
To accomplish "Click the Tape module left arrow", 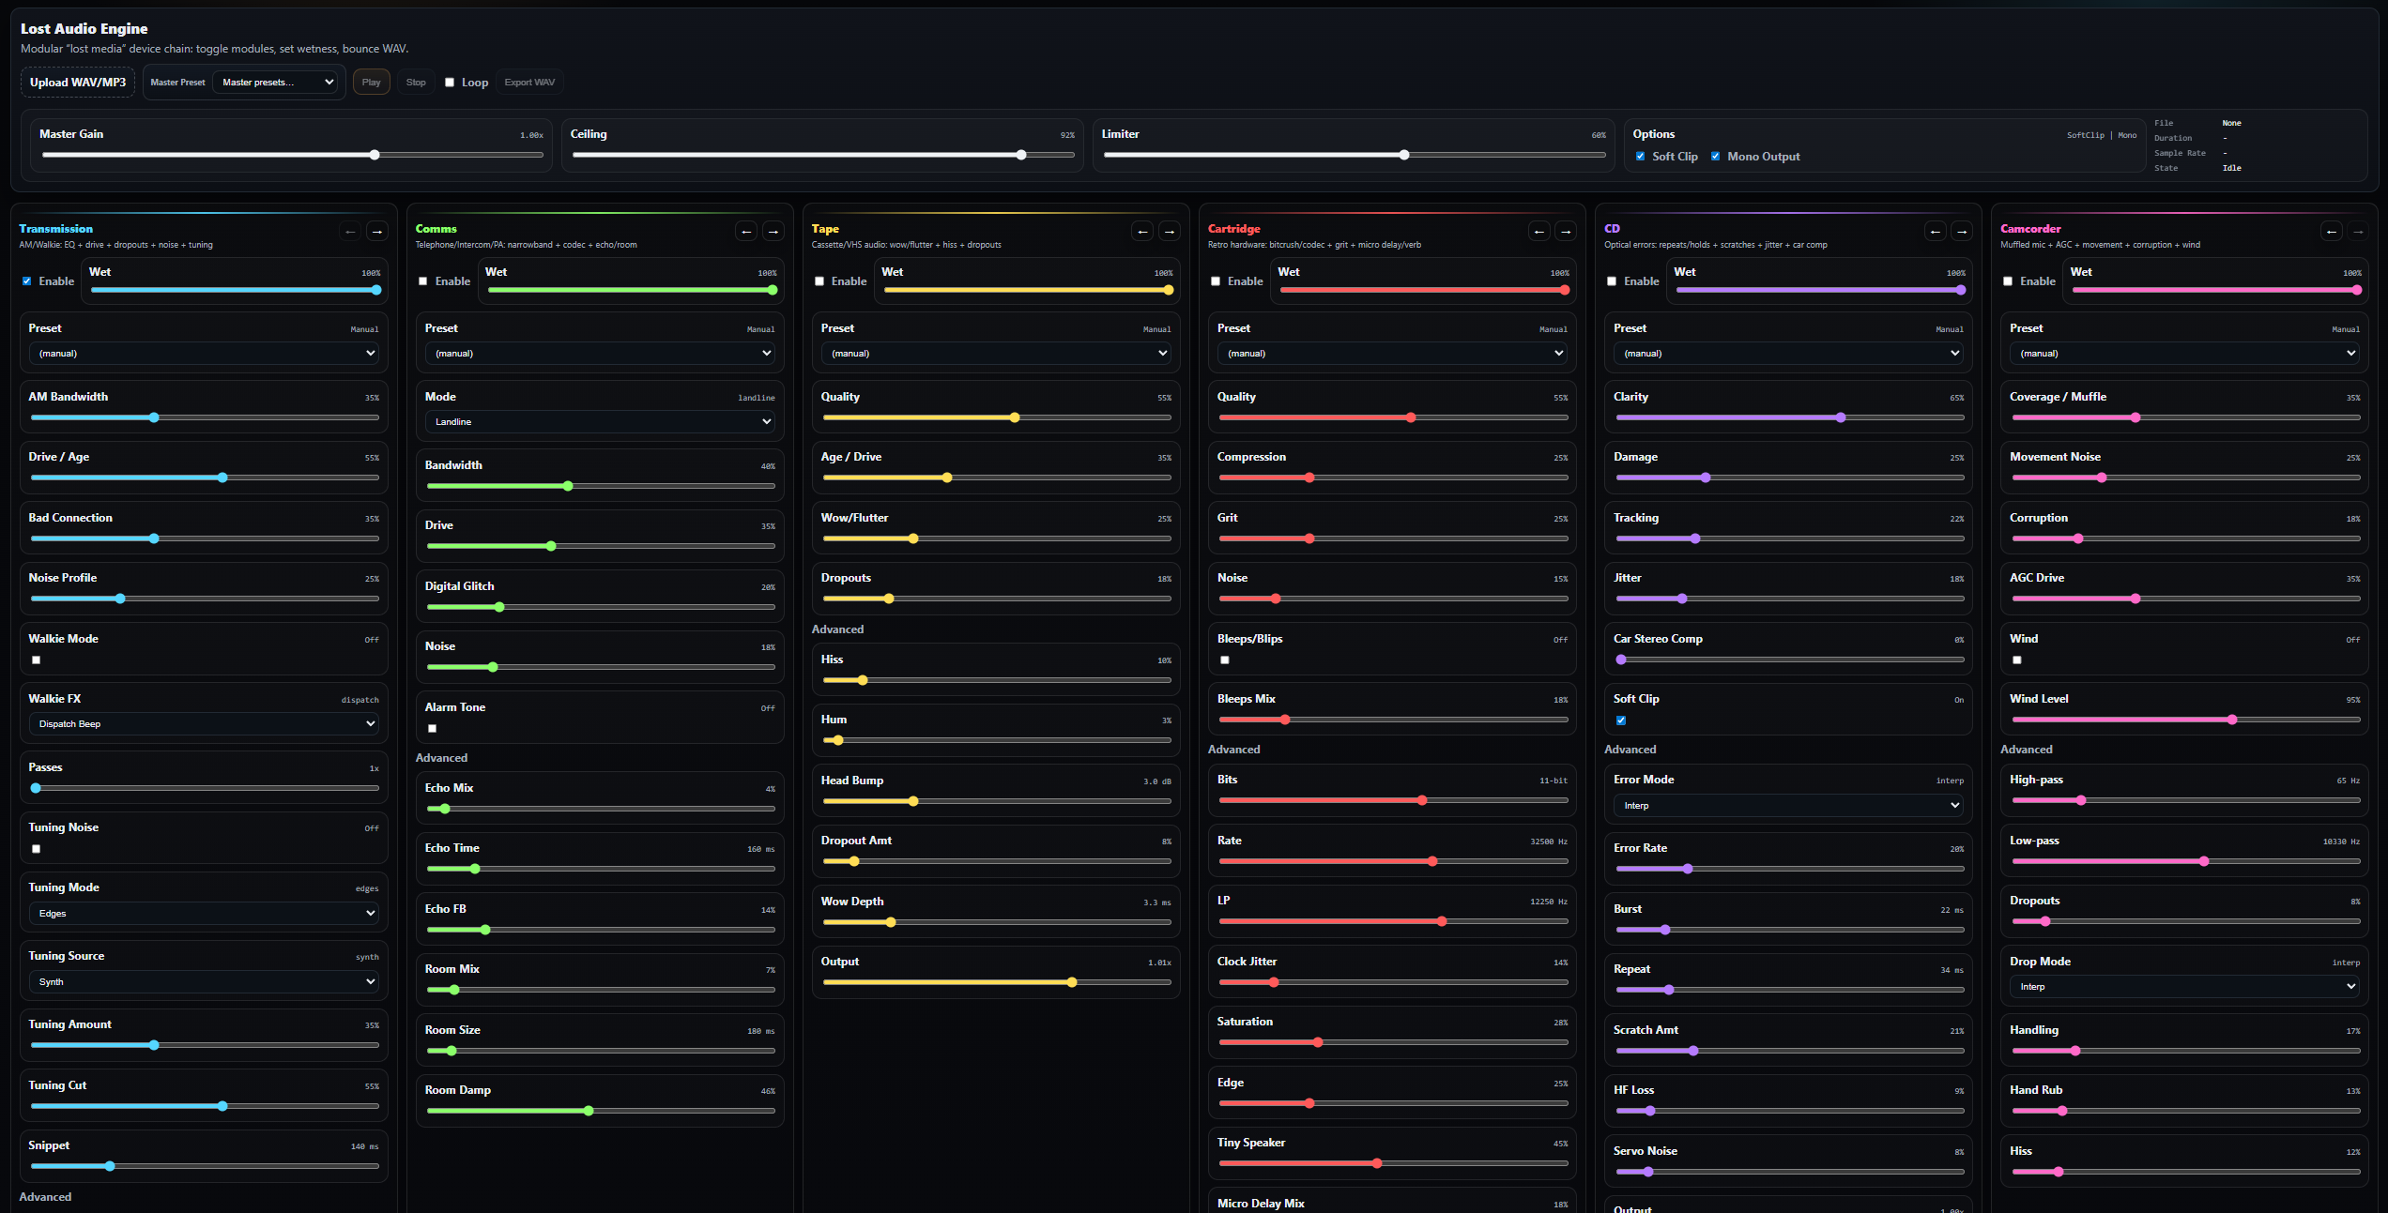I will point(1142,231).
